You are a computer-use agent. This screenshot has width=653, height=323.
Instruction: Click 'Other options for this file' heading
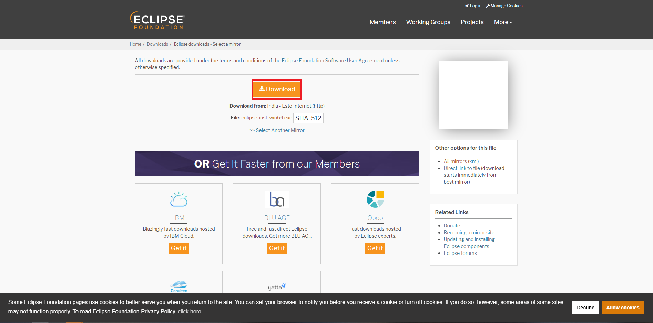466,148
